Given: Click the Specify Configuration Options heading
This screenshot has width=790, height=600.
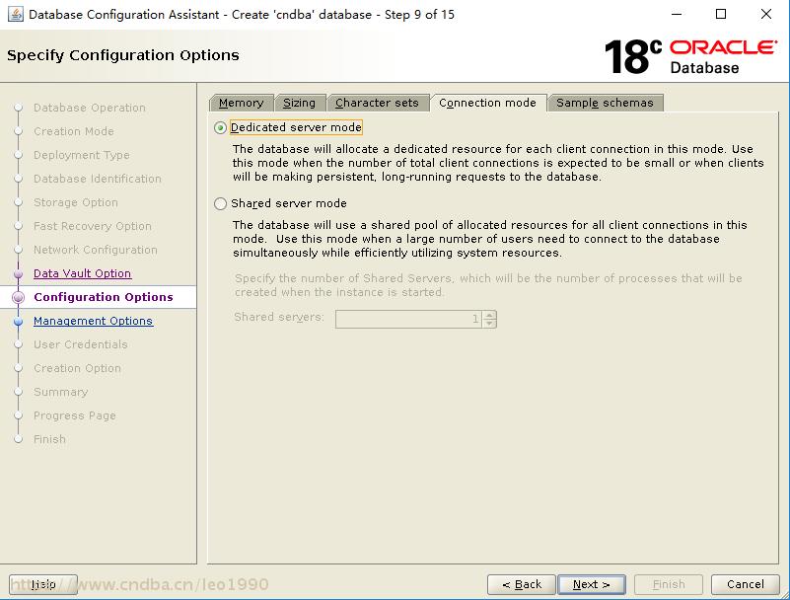Looking at the screenshot, I should (123, 55).
